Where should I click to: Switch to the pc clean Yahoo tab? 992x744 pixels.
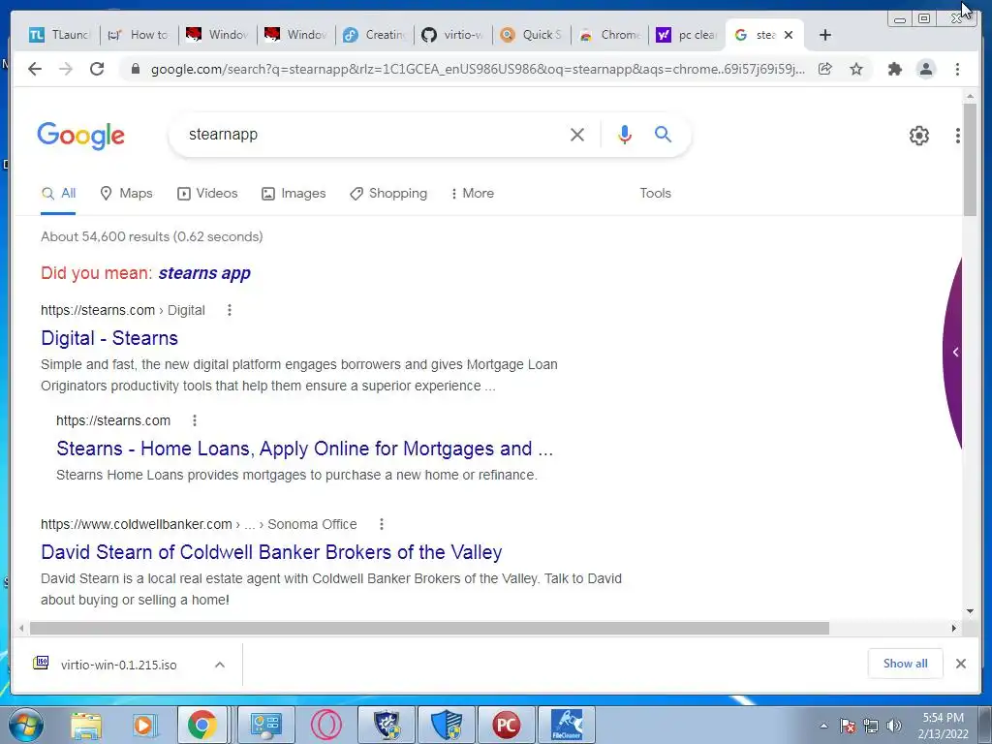687,35
